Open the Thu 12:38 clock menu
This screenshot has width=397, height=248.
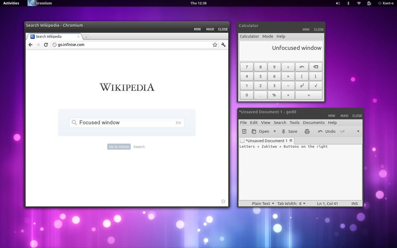pyautogui.click(x=198, y=3)
